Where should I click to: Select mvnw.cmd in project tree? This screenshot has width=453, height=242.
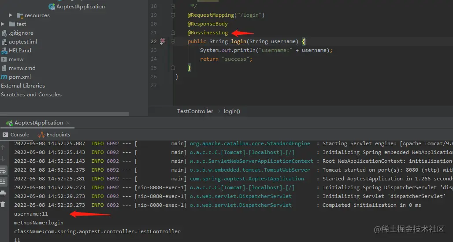click(22, 68)
